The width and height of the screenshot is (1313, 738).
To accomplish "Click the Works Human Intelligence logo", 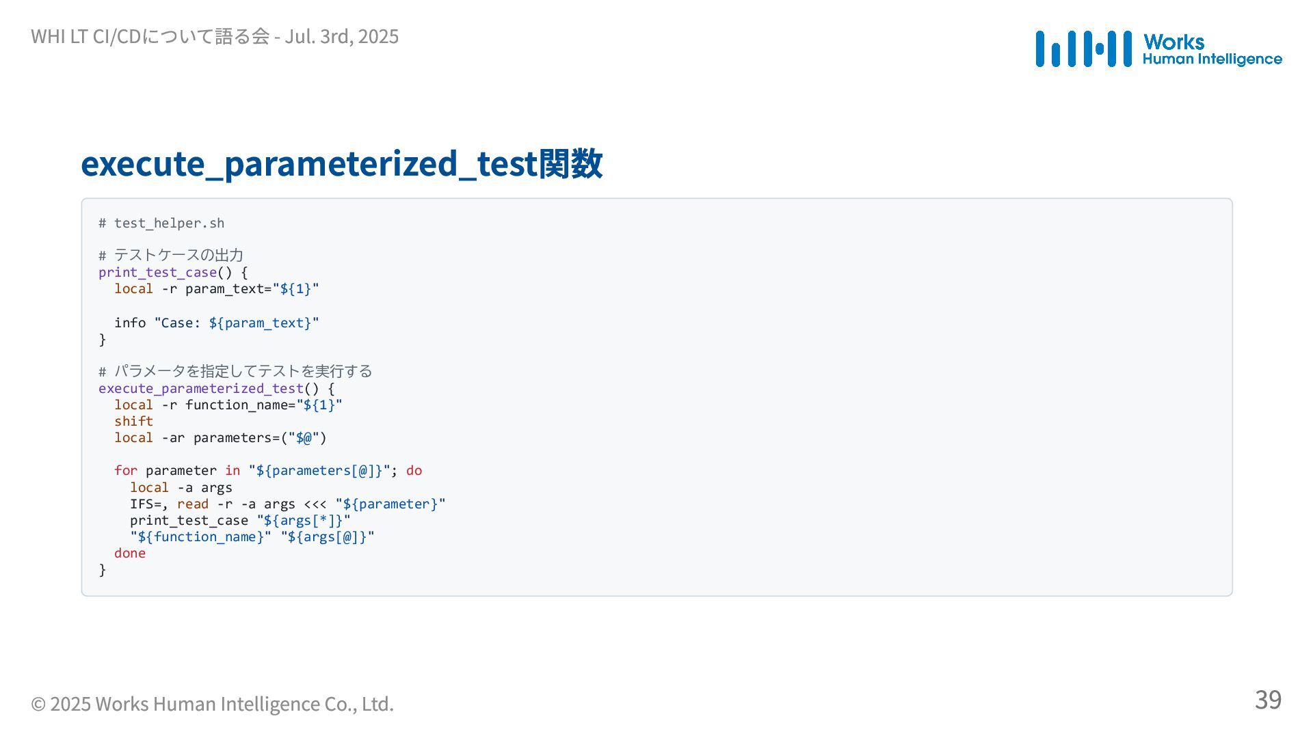I will pos(1158,49).
